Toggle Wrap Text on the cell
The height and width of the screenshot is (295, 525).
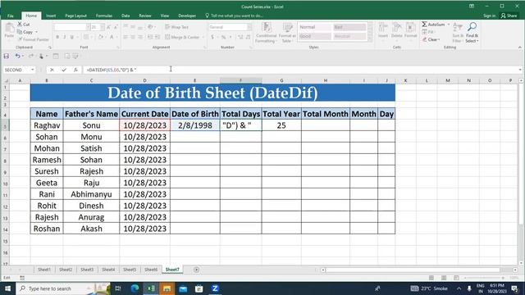[x=177, y=27]
